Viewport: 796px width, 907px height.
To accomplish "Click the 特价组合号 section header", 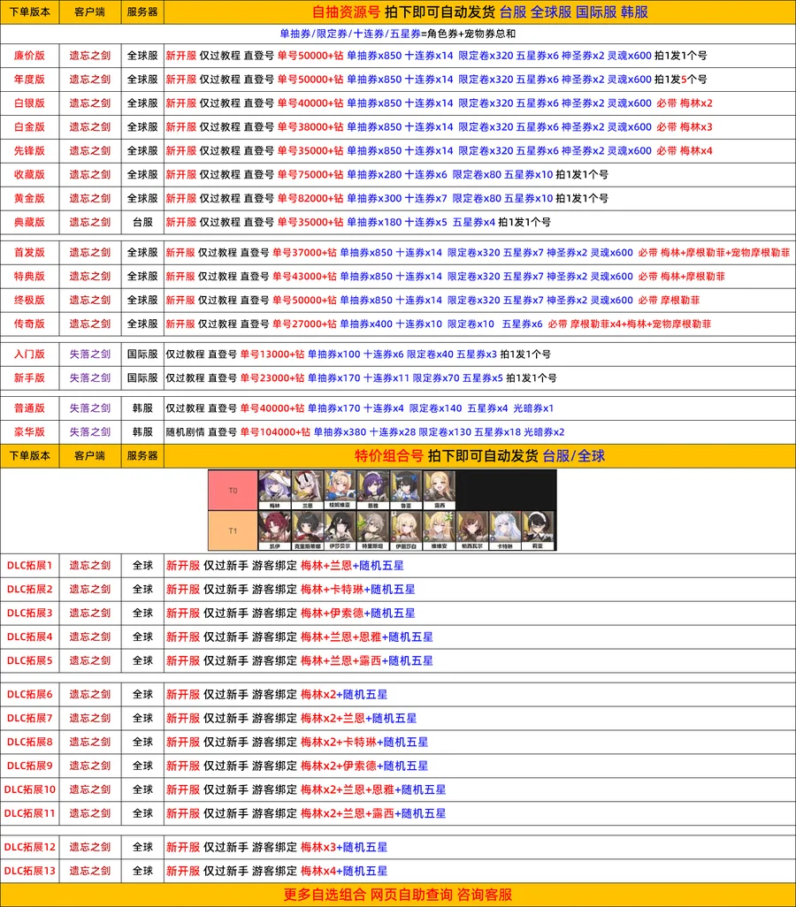I will click(x=388, y=456).
